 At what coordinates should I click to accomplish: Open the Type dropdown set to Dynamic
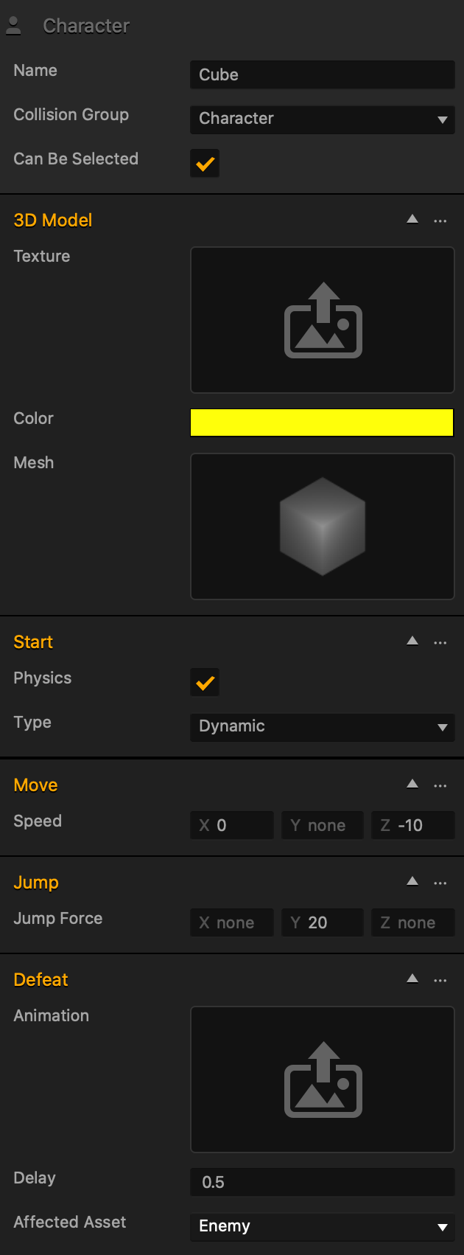(323, 727)
